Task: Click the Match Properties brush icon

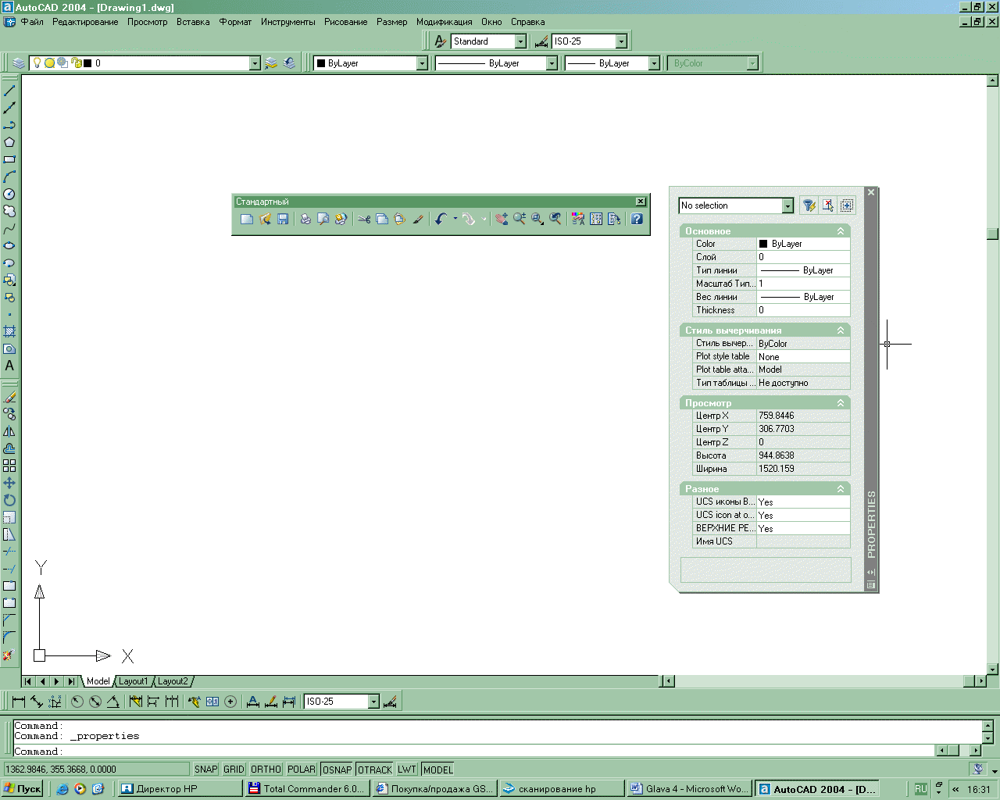Action: [418, 220]
